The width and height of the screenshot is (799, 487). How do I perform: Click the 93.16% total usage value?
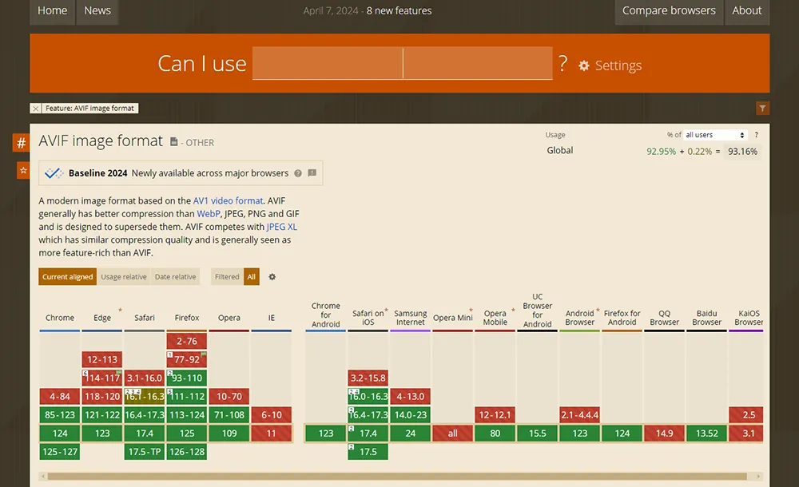(742, 152)
